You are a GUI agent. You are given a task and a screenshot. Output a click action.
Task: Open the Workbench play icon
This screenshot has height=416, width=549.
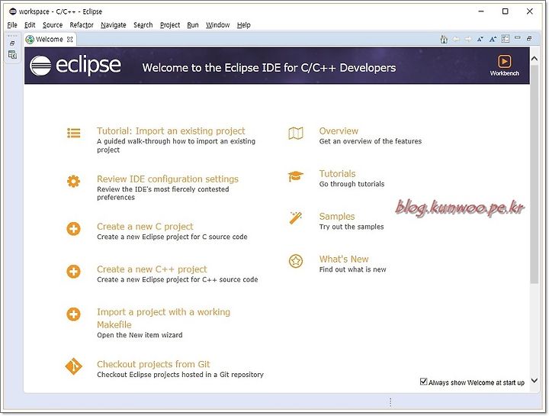point(505,61)
